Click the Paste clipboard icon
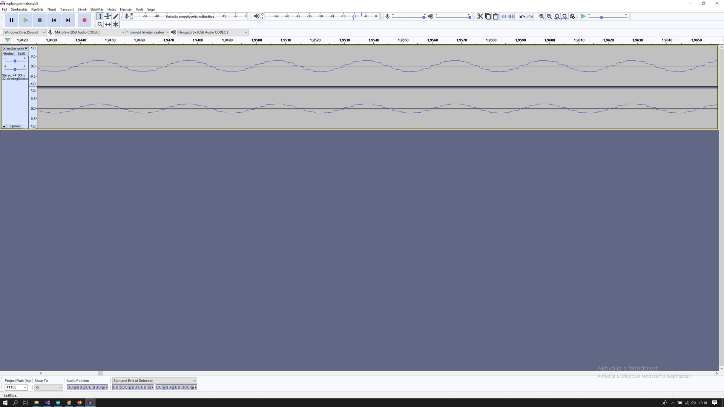 pos(496,16)
